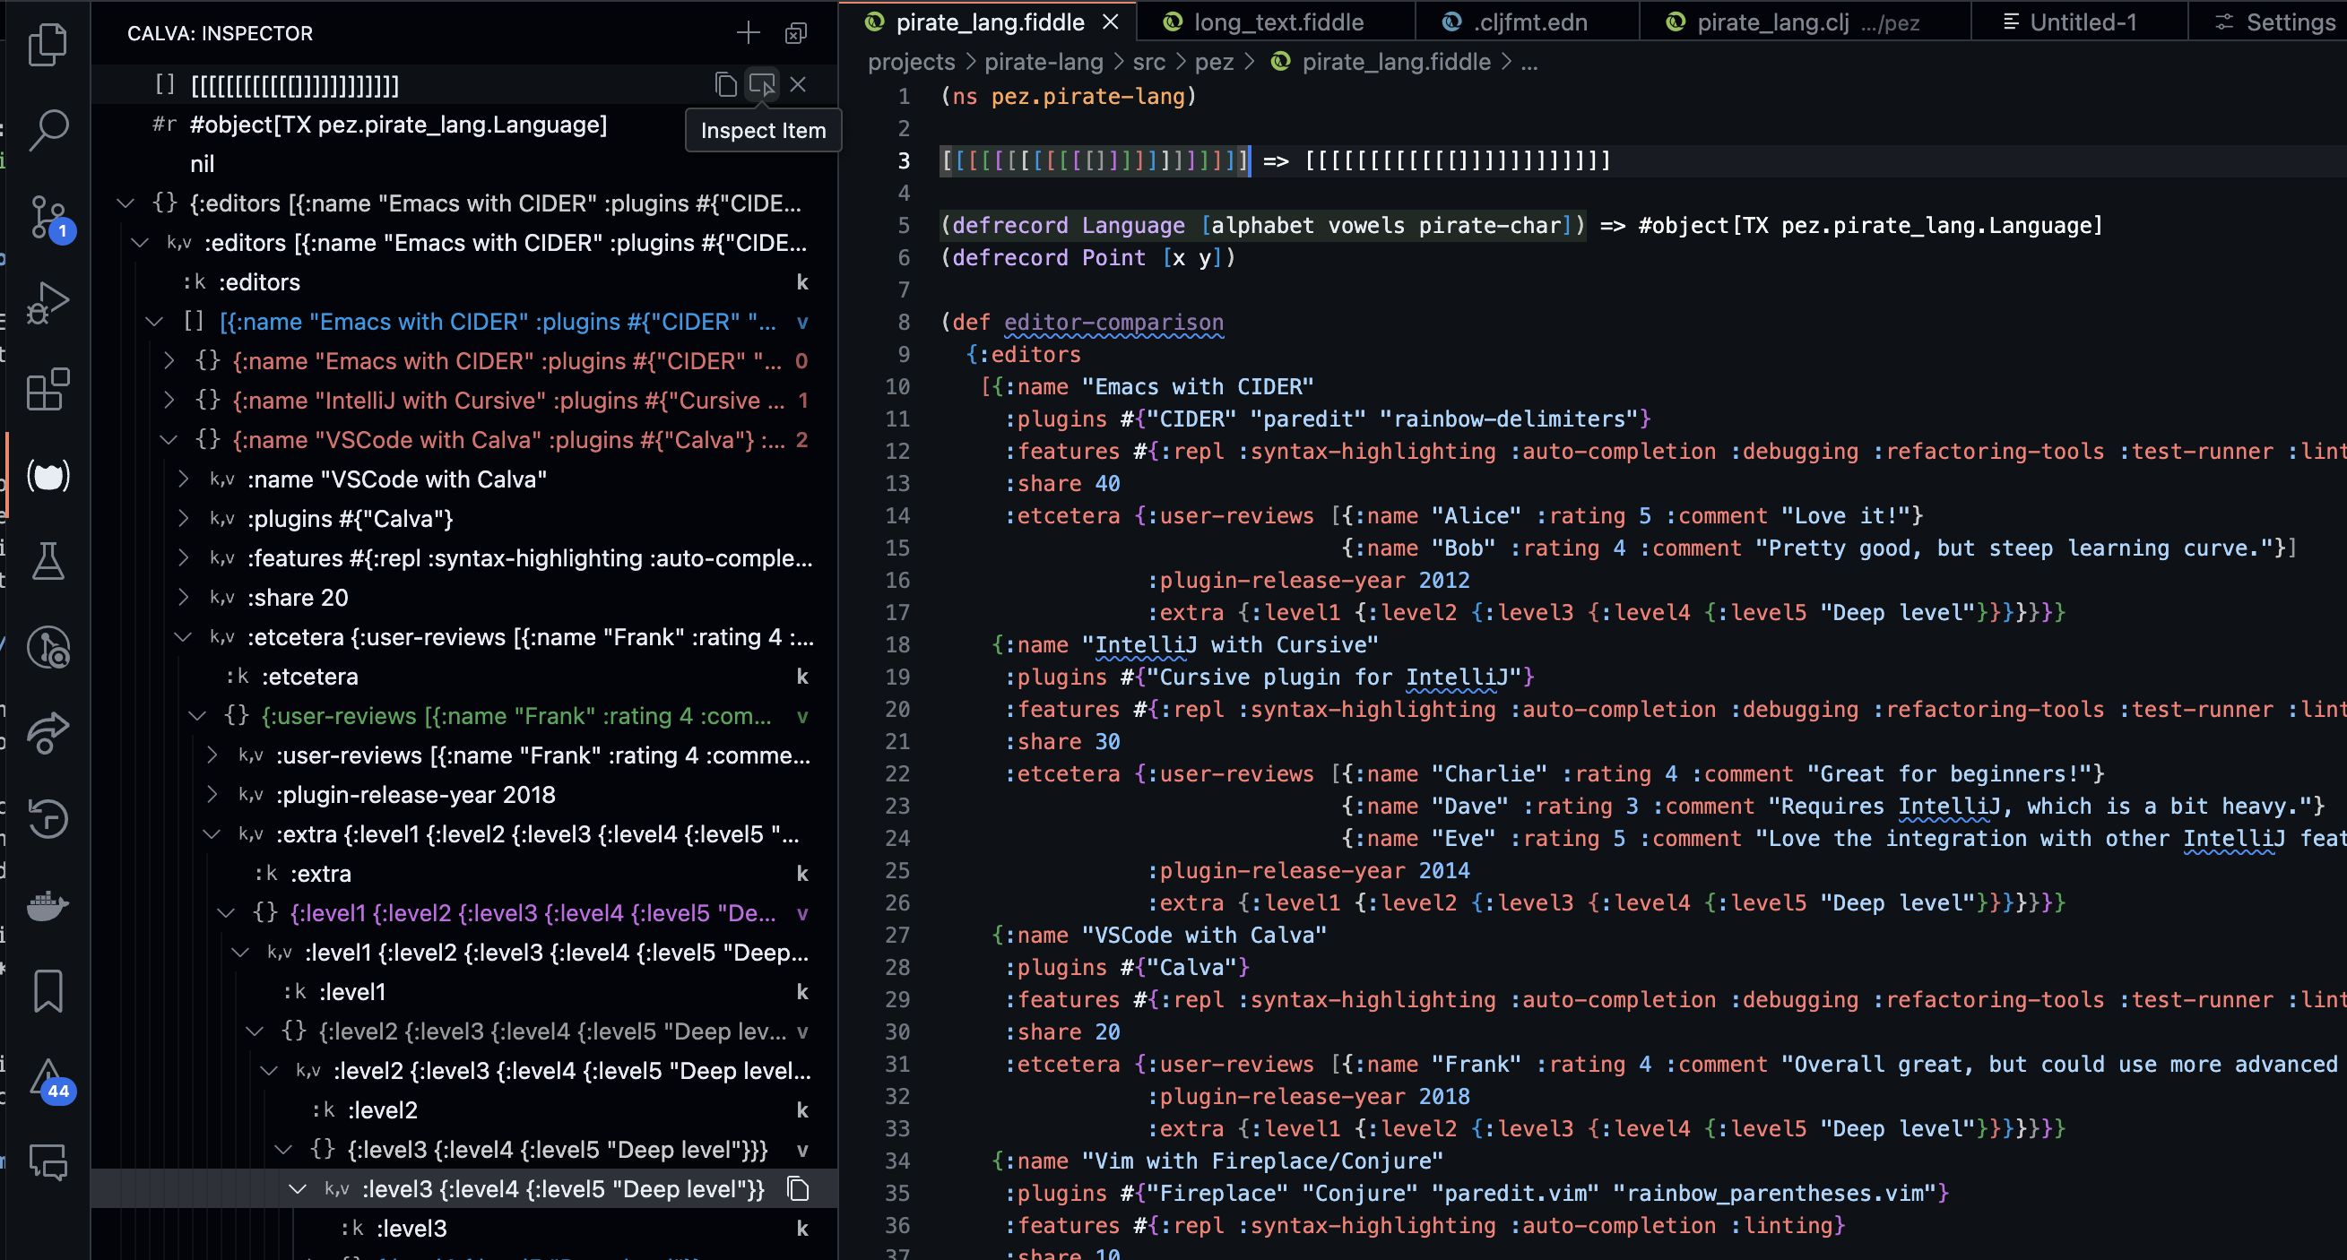
Task: Switch to the long_text.fiddle tab
Action: click(1275, 23)
